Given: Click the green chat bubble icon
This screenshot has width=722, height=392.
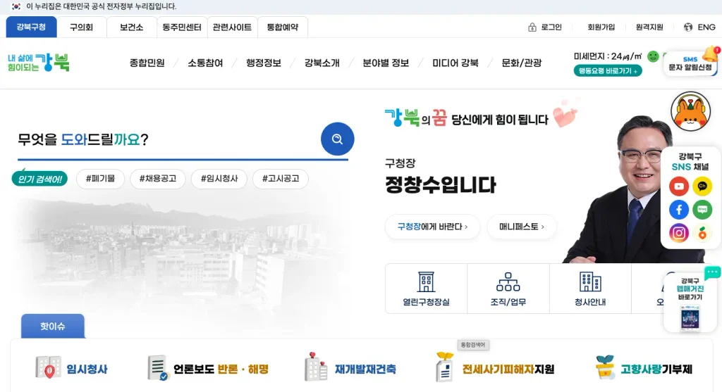Looking at the screenshot, I should (x=712, y=272).
